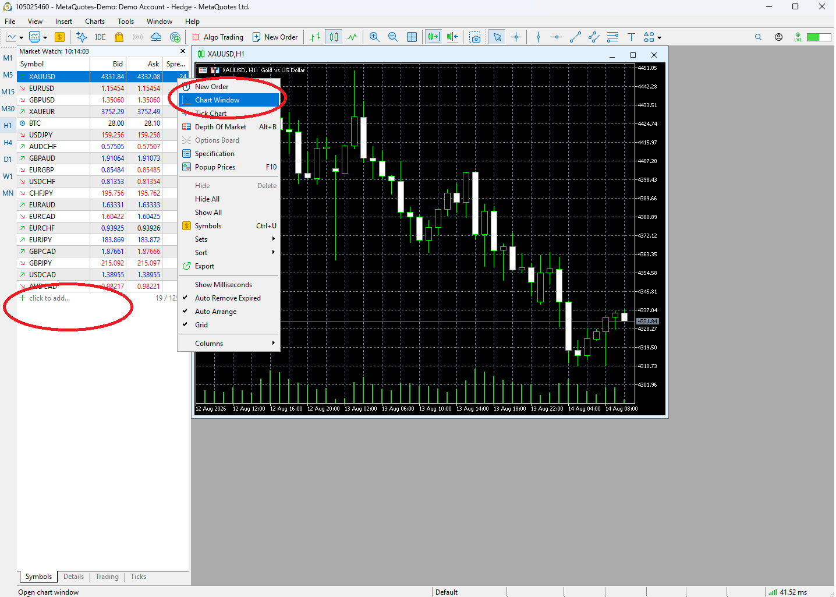Screen dimensions: 836x597
Task: Draw a horizontal line tool
Action: coord(557,37)
